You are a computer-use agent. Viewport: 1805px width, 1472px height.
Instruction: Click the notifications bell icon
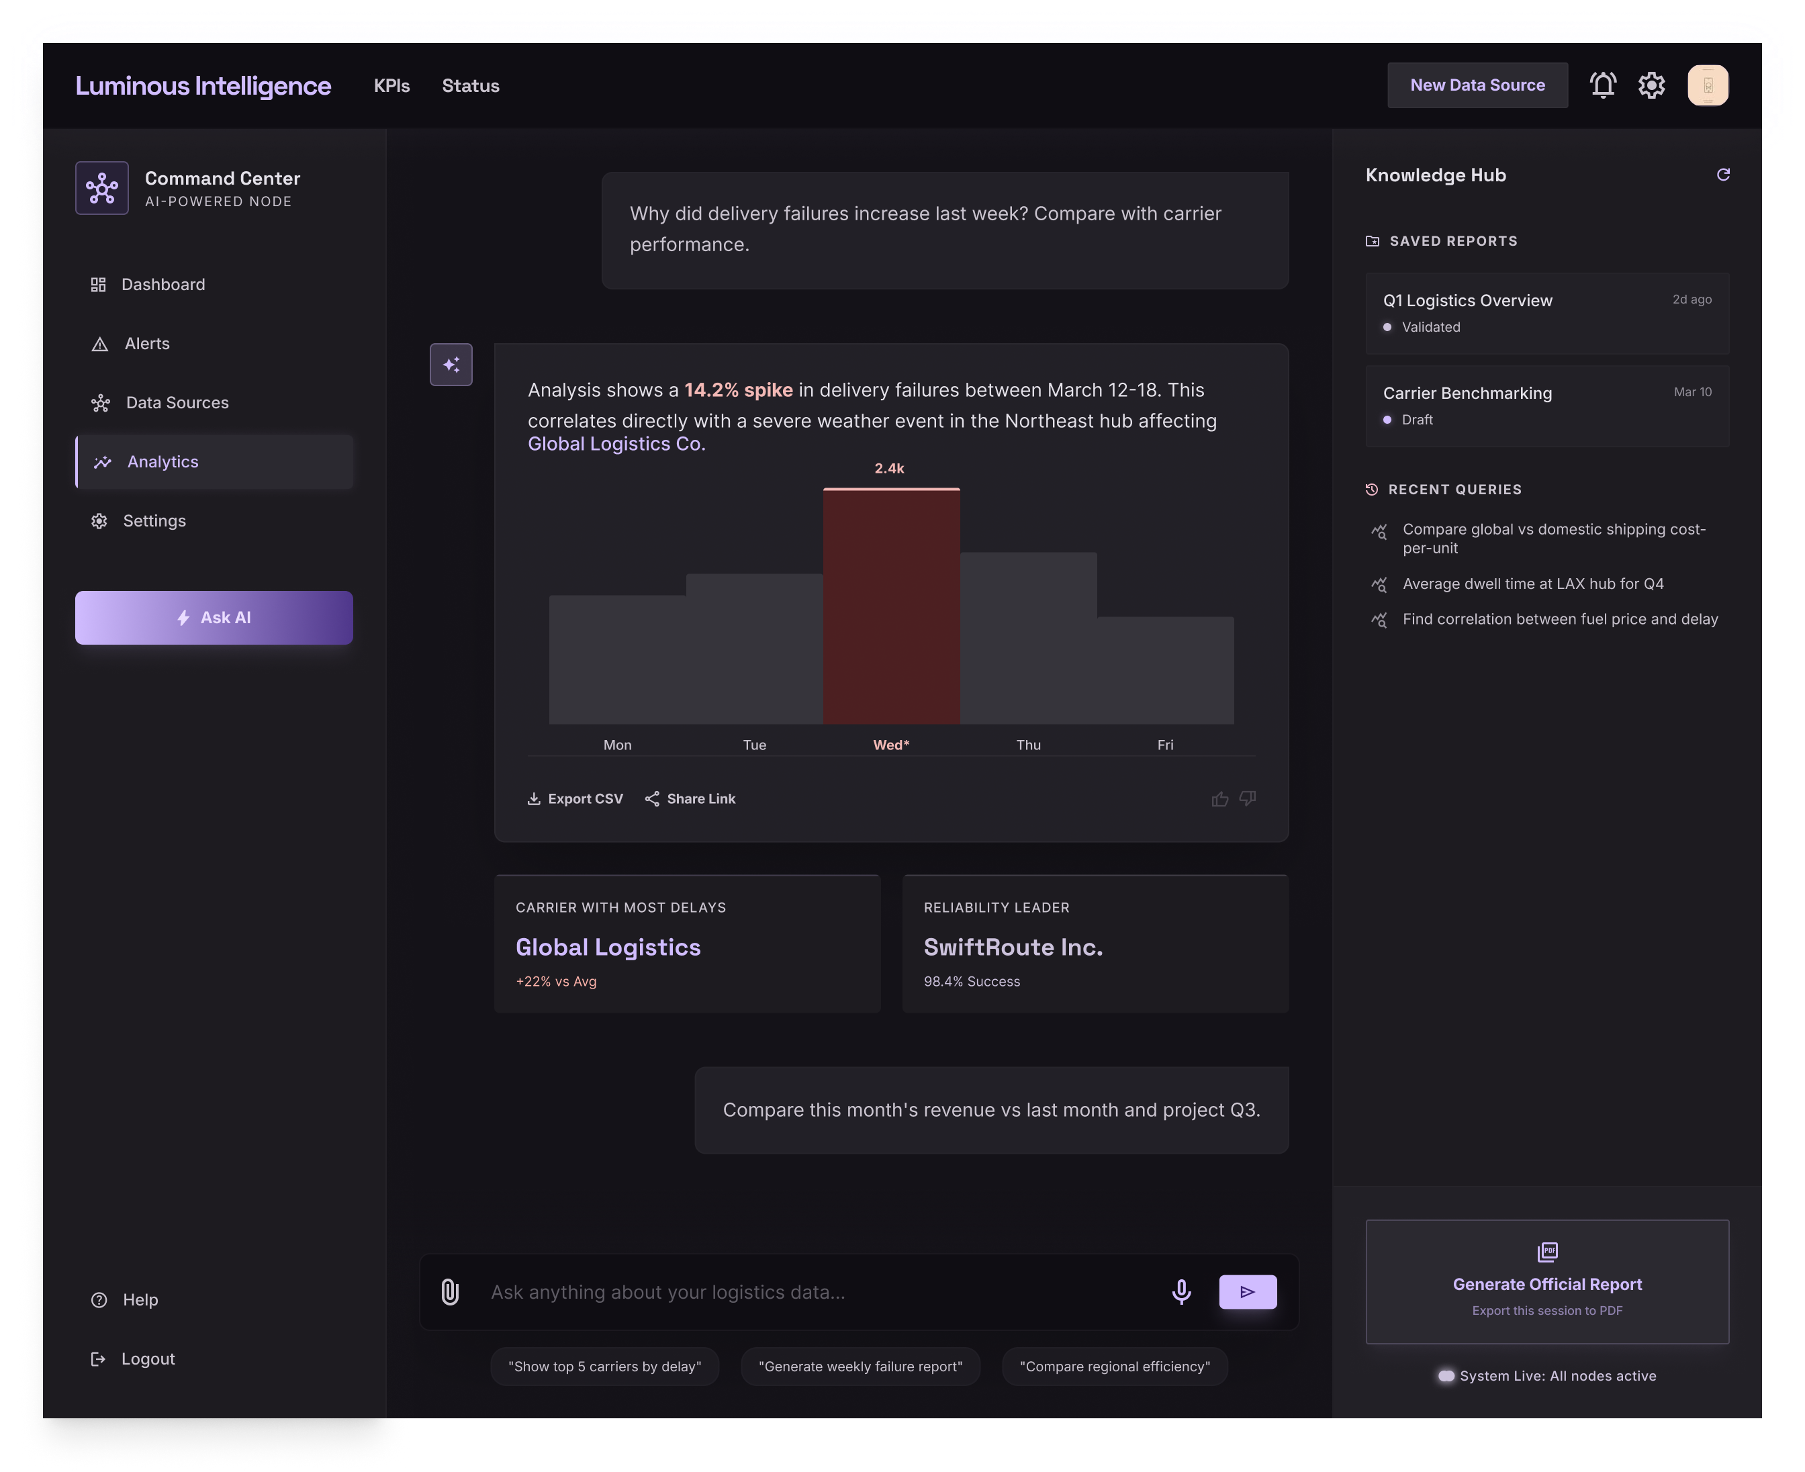tap(1602, 86)
